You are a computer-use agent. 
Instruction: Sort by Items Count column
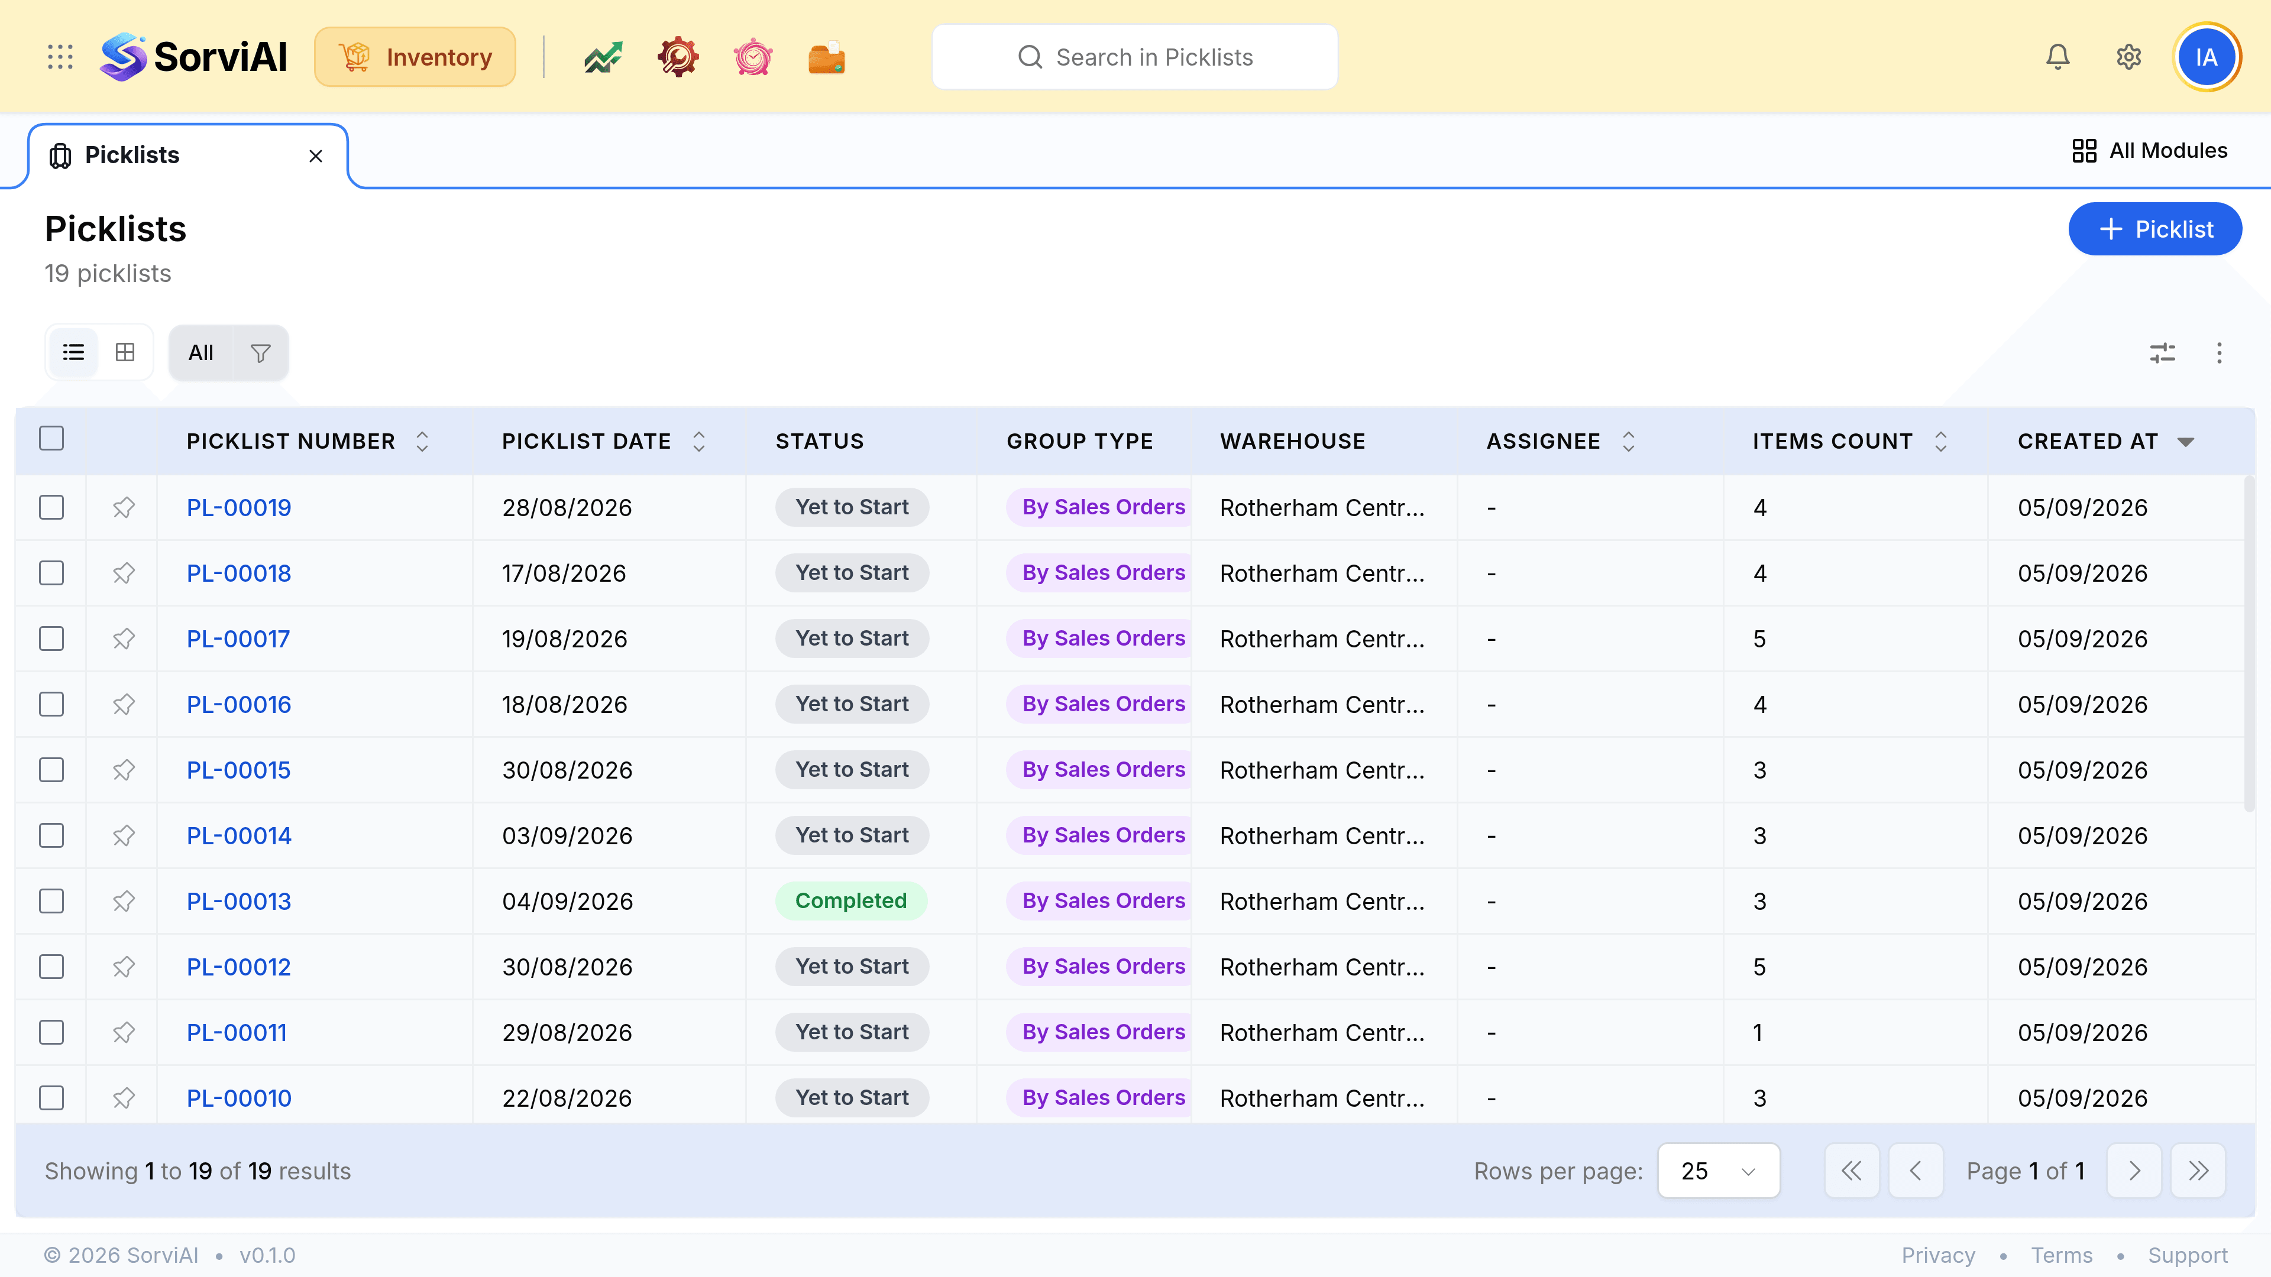click(x=1940, y=442)
